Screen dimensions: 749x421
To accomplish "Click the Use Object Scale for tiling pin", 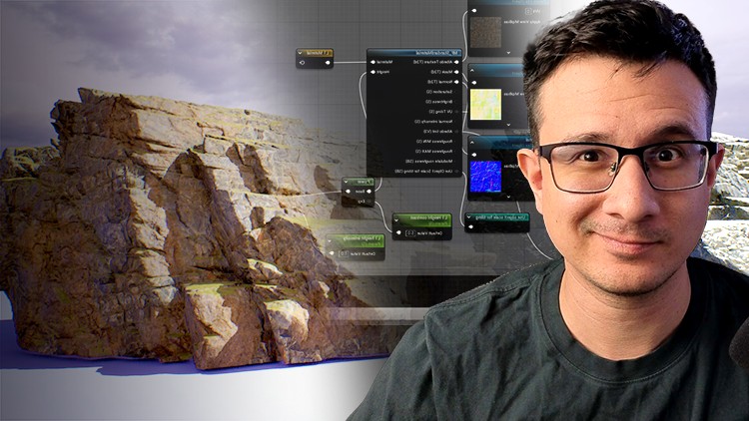I will (457, 171).
